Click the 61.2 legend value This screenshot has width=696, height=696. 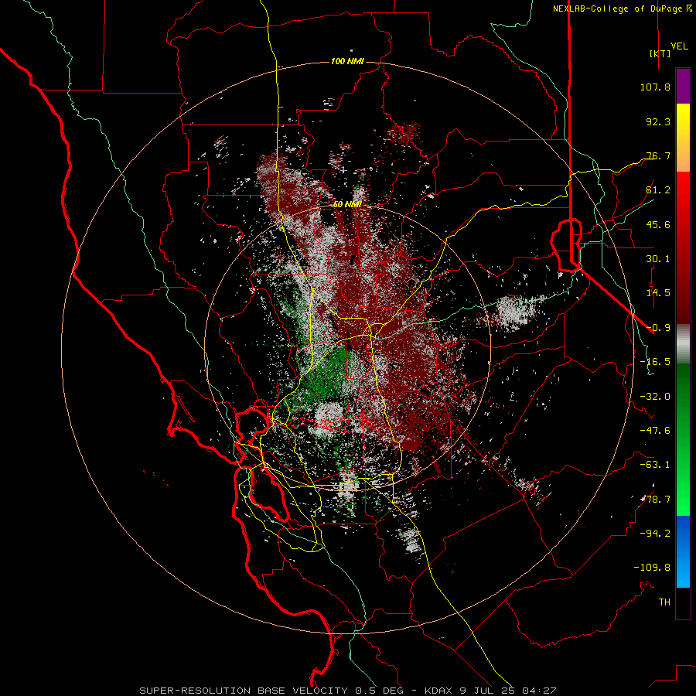[658, 190]
